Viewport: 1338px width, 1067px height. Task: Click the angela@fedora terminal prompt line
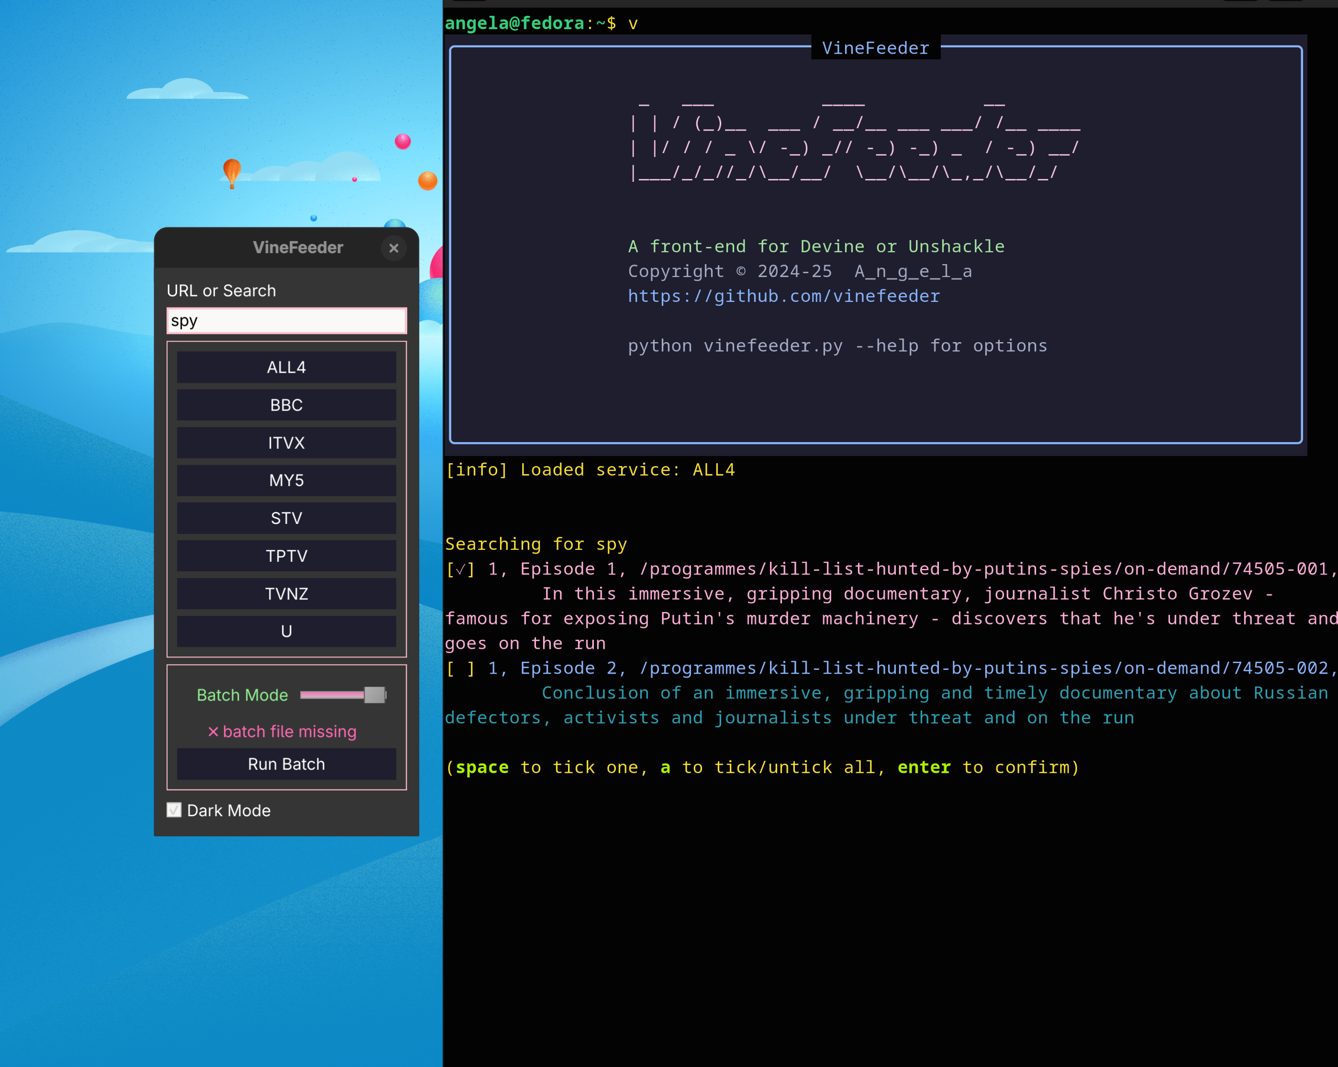[541, 23]
